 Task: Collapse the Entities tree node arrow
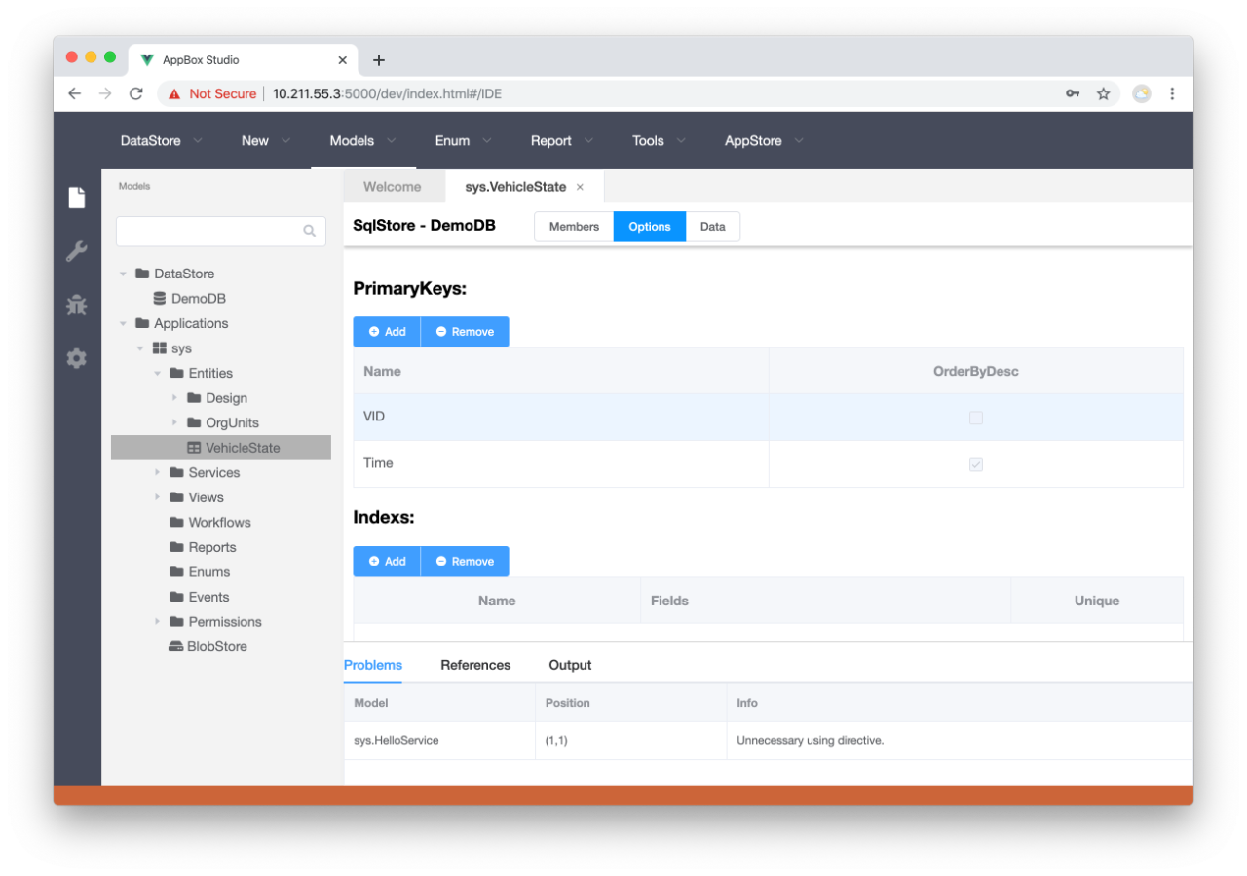157,373
